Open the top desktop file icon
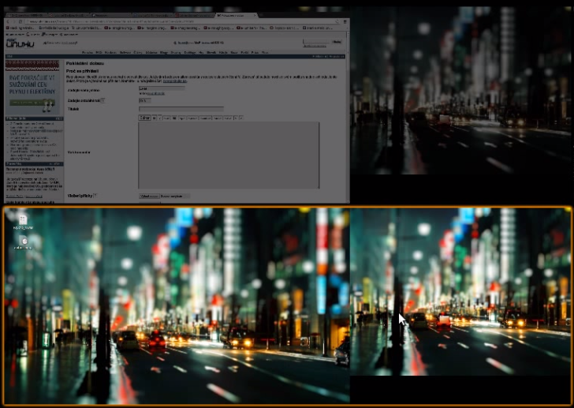 (23, 219)
